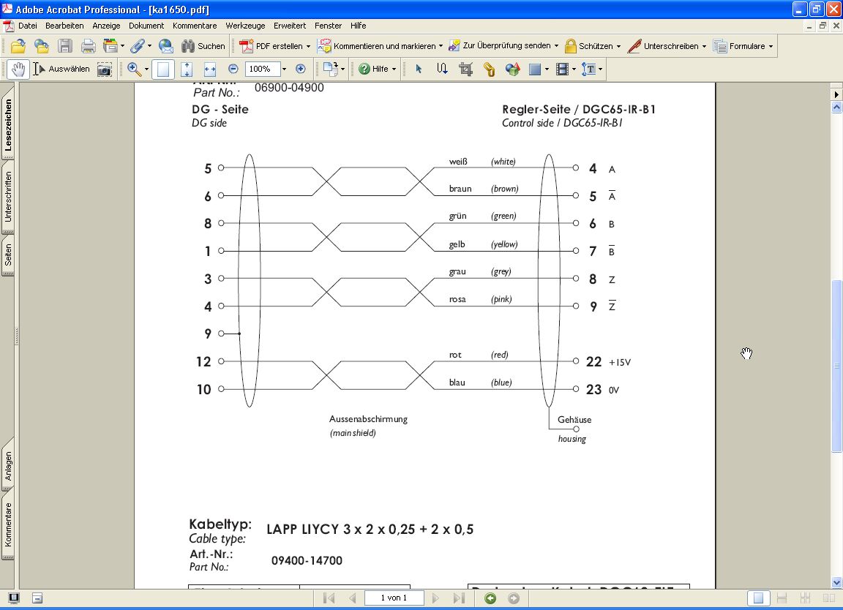The image size is (843, 610).
Task: Open the Seiten side tab
Action: pos(8,255)
